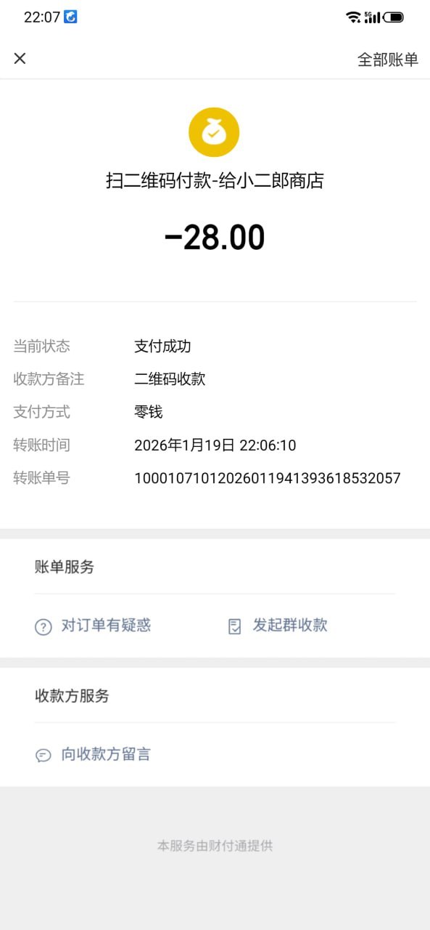Screen dimensions: 430x930
Task: Tap the Wi-Fi status bar icon
Action: [x=353, y=17]
